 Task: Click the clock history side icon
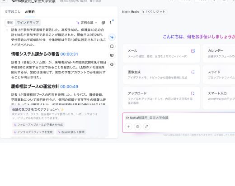coord(112,64)
